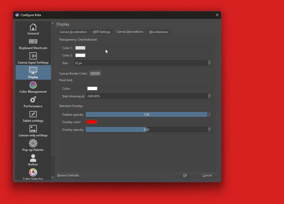
Task: Open the Performance settings page
Action: coord(33,102)
